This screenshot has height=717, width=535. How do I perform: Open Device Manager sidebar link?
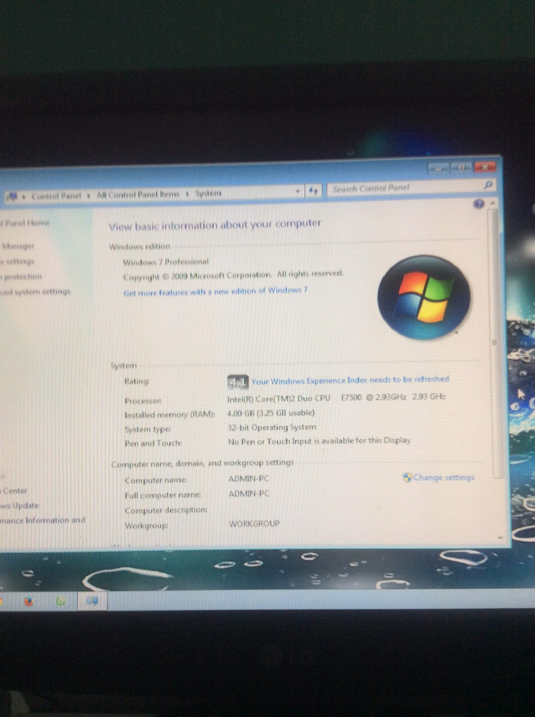[17, 246]
